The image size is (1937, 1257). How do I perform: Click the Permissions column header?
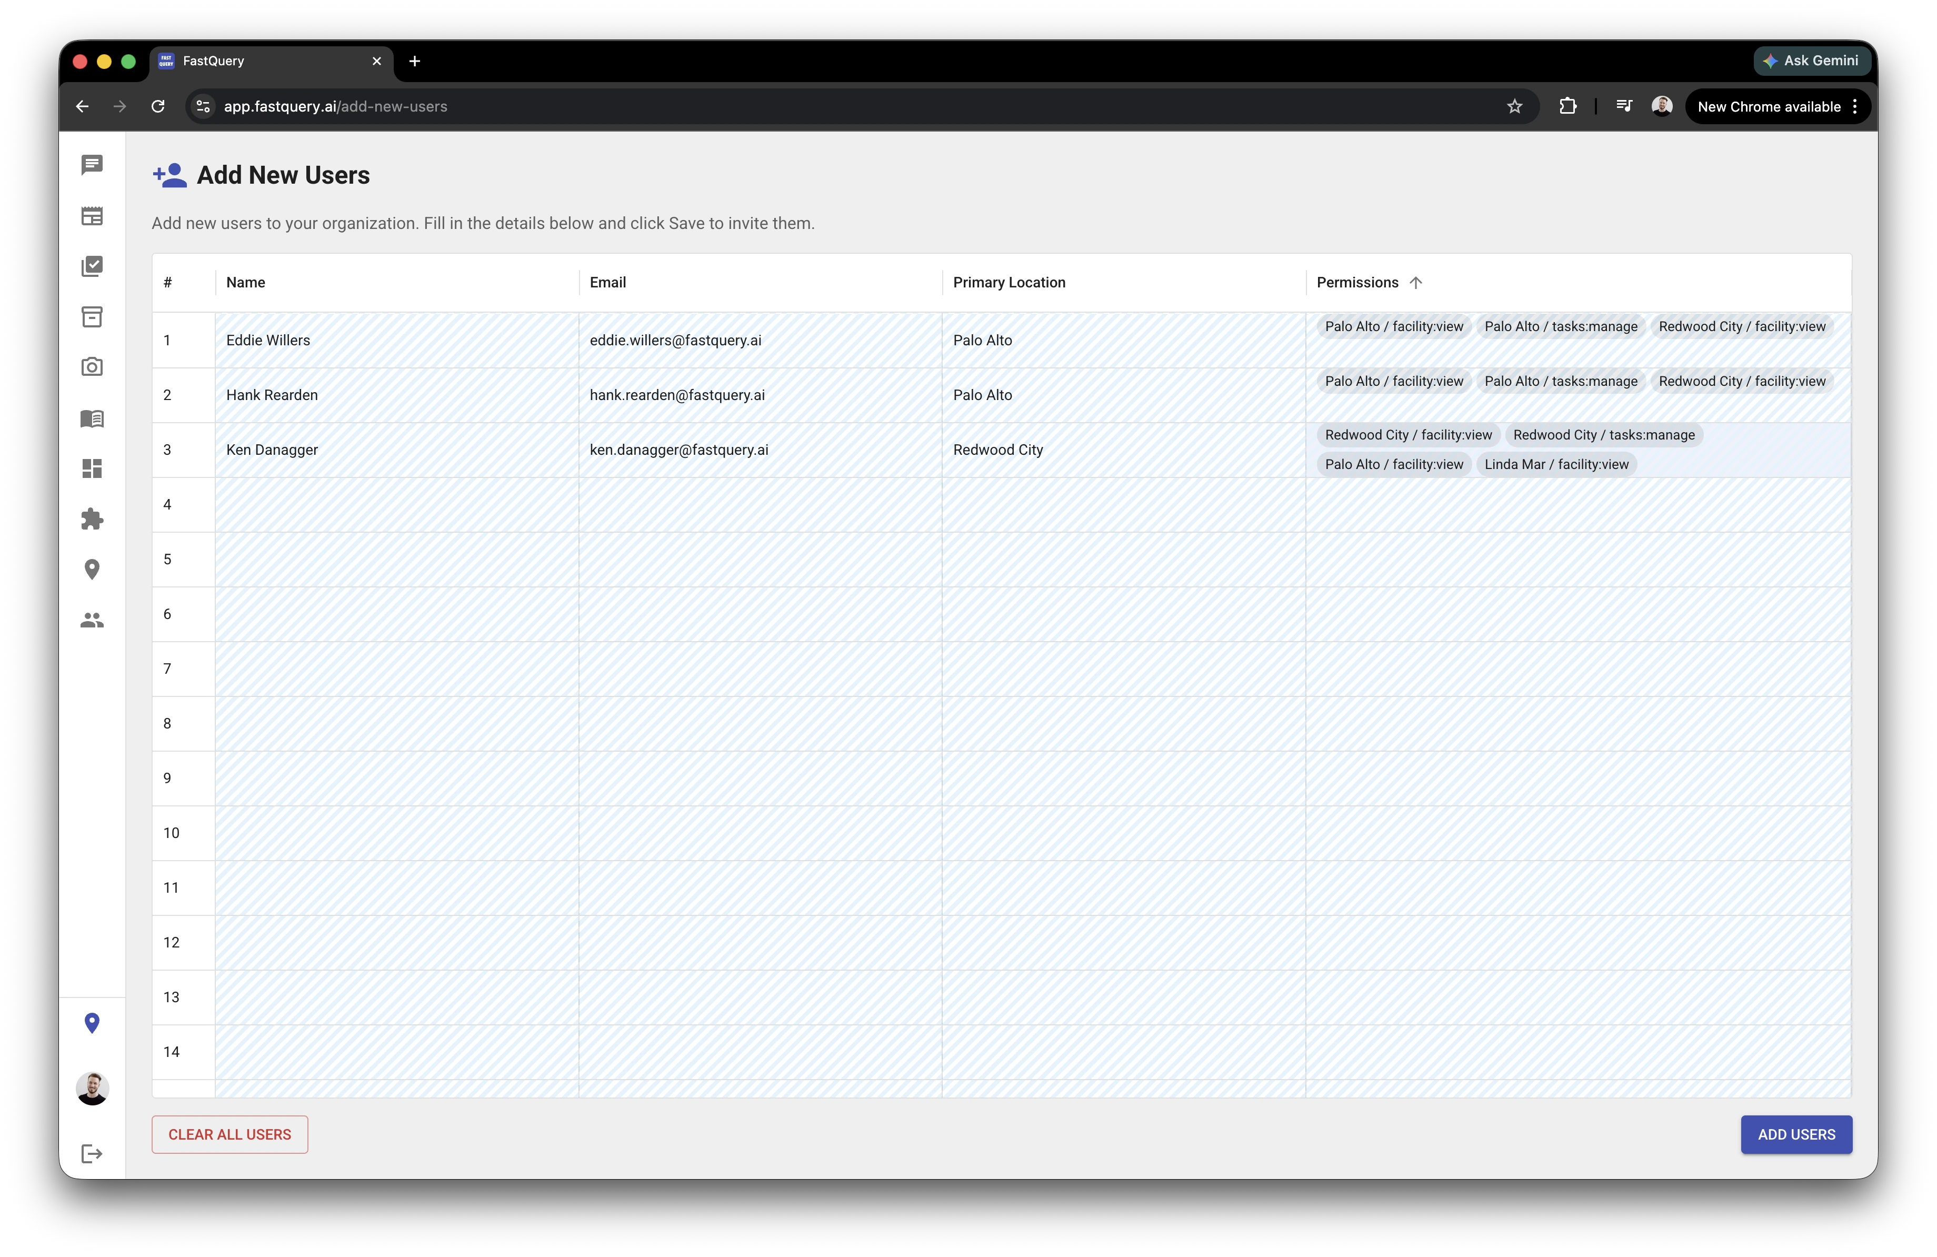1578,283
